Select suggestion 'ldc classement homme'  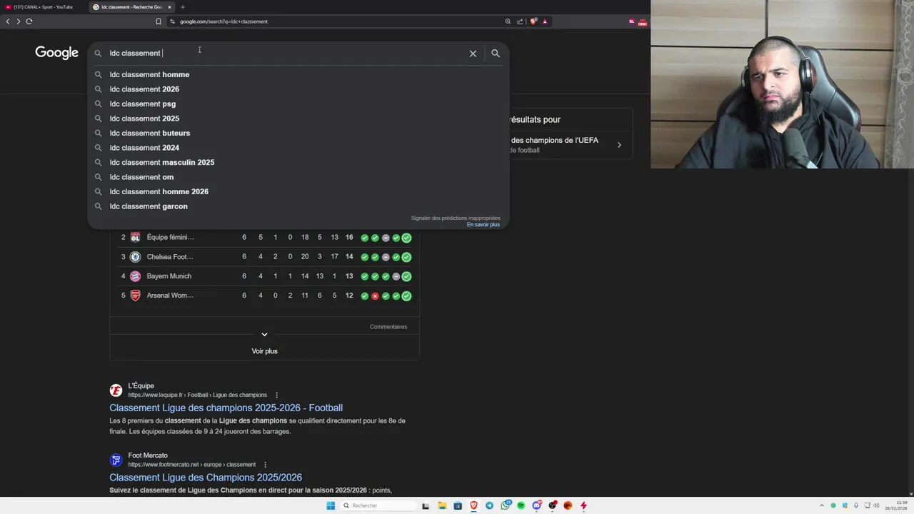point(298,74)
